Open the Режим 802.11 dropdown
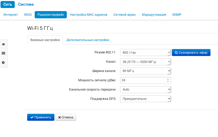Image resolution: width=218 pixels, height=137 pixels. coord(145,53)
